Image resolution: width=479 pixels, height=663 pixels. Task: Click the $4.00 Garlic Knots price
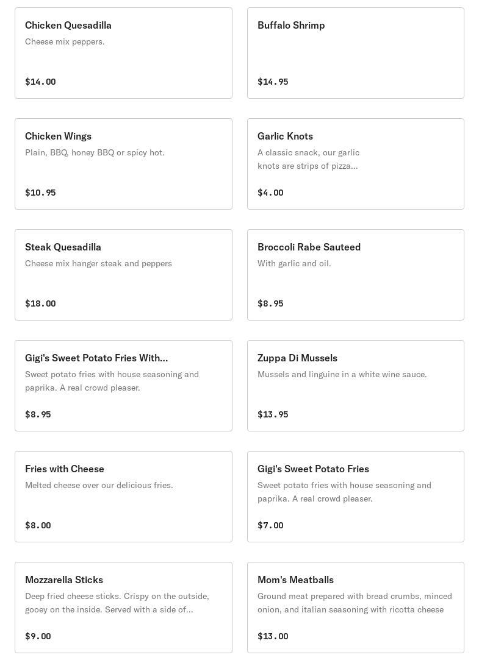[270, 193]
